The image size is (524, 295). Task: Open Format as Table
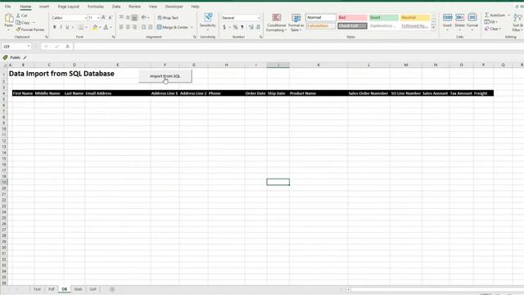[296, 22]
